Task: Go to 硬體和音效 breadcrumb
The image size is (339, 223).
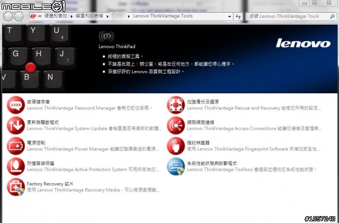Action: point(56,16)
